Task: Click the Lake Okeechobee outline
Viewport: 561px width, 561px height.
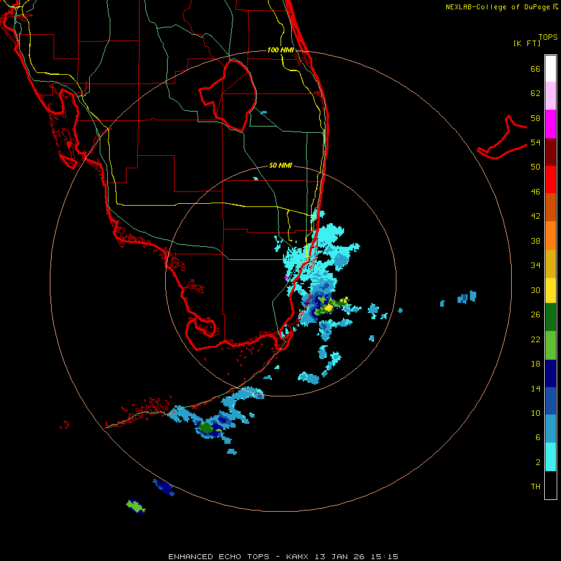Action: point(229,96)
